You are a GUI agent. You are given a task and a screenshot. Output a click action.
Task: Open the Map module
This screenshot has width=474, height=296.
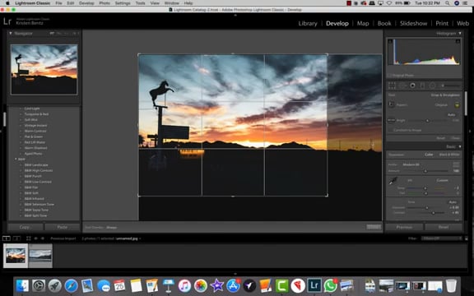point(363,23)
